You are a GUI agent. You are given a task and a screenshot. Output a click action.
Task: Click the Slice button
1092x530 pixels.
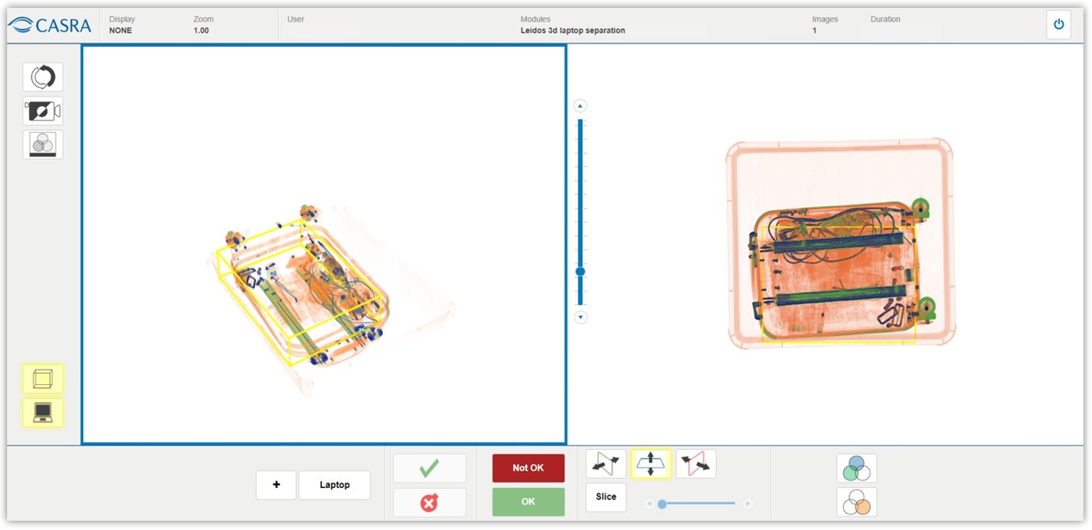pyautogui.click(x=606, y=497)
